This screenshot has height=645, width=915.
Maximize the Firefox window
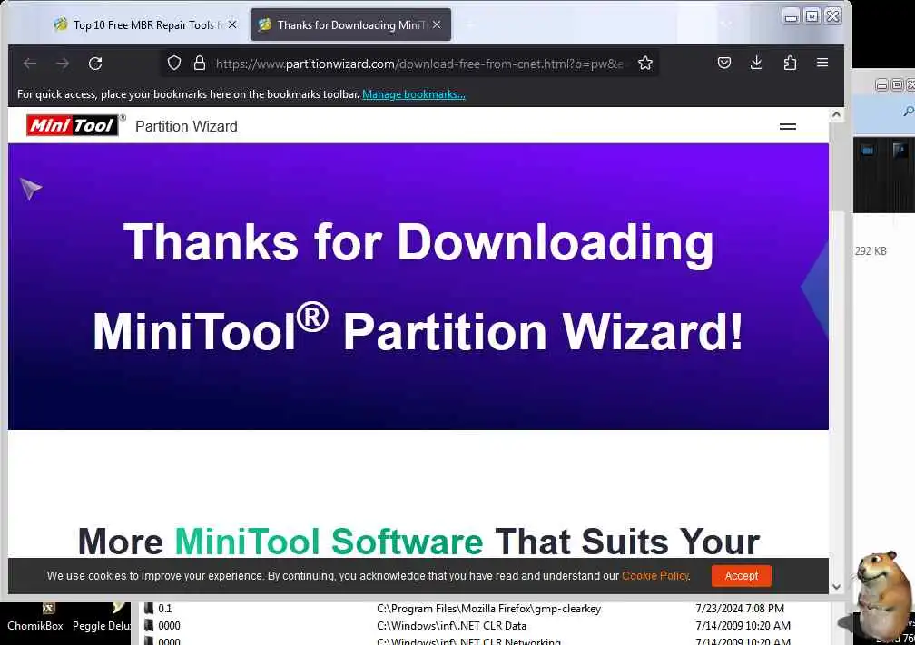[812, 16]
